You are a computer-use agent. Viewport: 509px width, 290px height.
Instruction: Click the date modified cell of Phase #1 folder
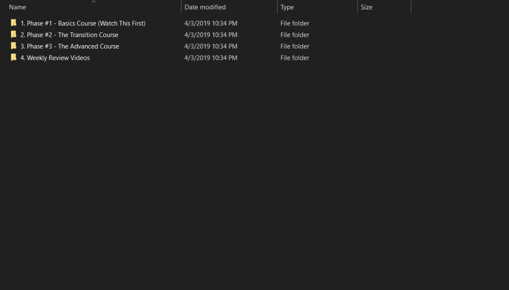point(211,23)
